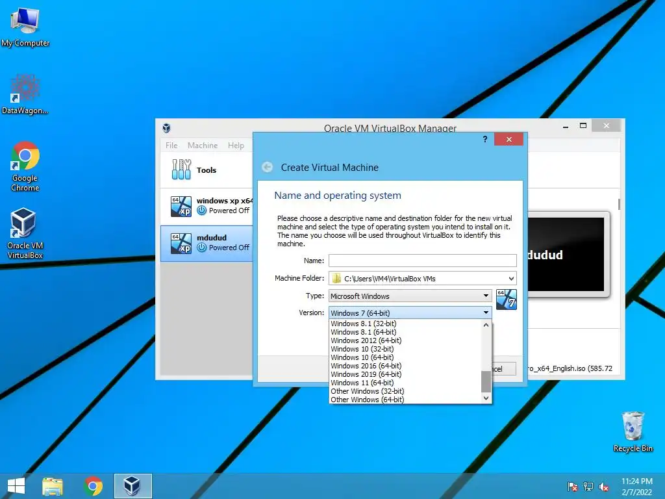Open Chrome from the taskbar
This screenshot has height=499, width=665.
93,486
